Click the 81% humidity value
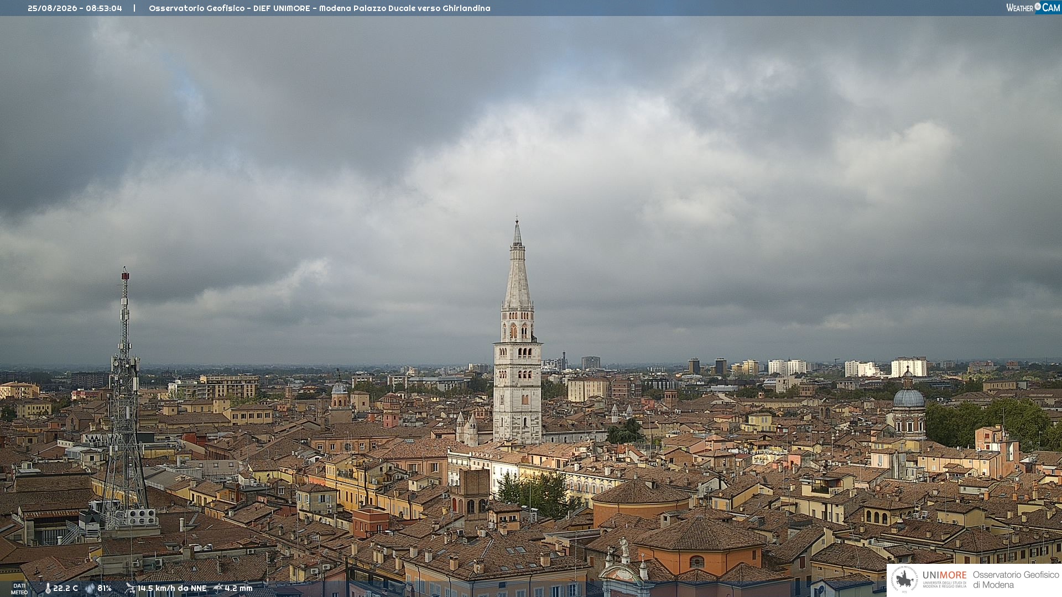The width and height of the screenshot is (1062, 597). (105, 589)
